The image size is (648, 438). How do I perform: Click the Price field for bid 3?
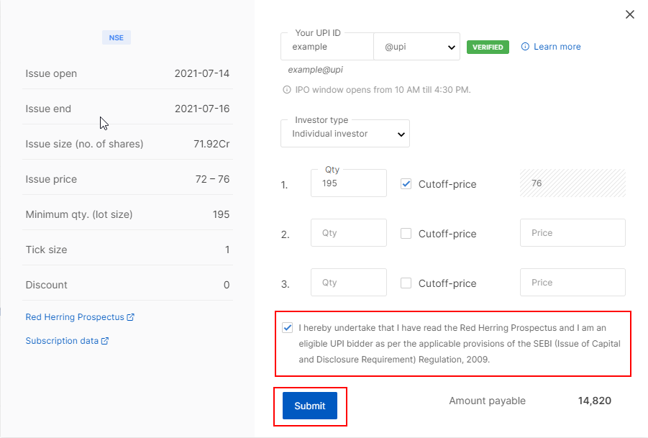point(572,283)
